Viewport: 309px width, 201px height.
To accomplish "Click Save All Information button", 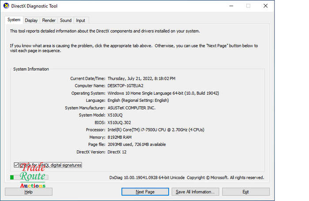I will [x=195, y=192].
